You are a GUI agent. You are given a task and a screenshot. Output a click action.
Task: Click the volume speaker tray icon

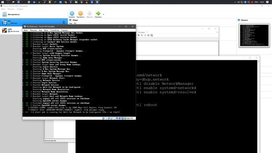pos(238,2)
